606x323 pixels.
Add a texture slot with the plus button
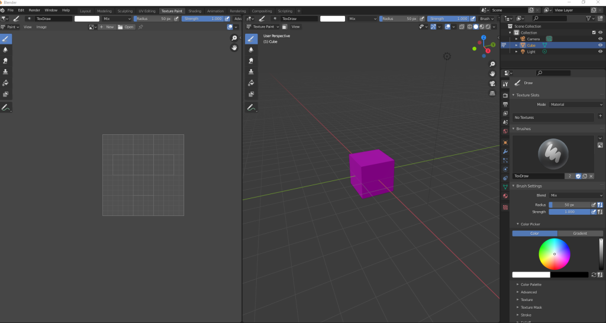pyautogui.click(x=600, y=116)
